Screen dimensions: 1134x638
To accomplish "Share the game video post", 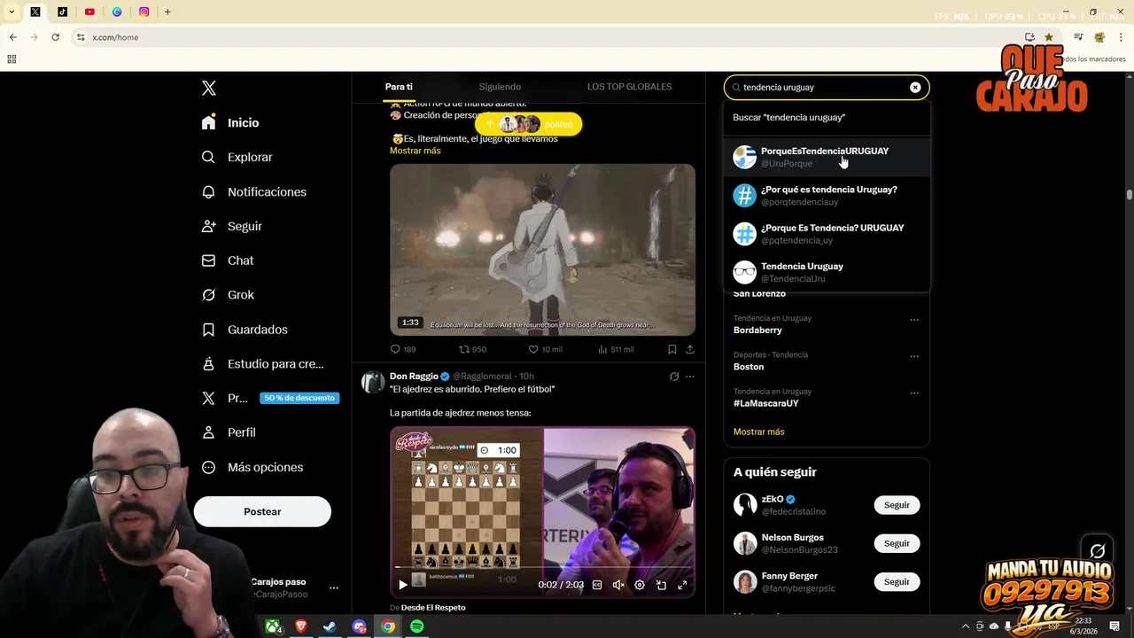I will click(x=690, y=349).
